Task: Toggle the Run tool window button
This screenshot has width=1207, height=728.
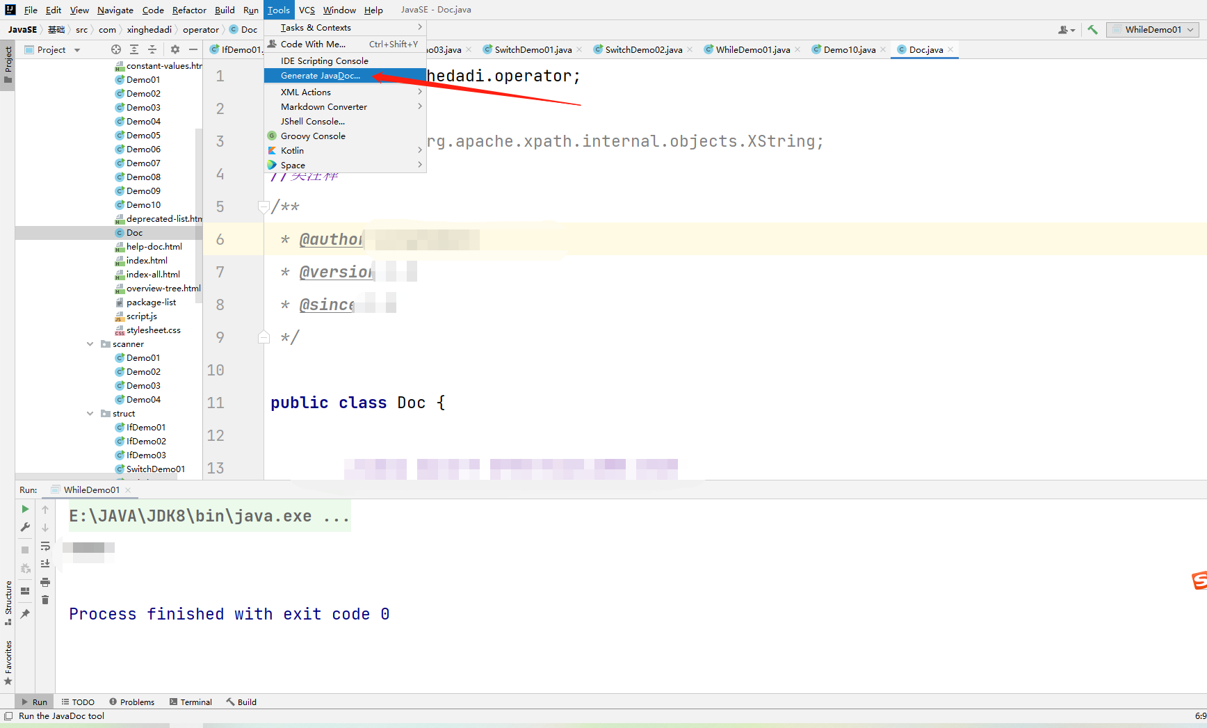Action: [34, 702]
